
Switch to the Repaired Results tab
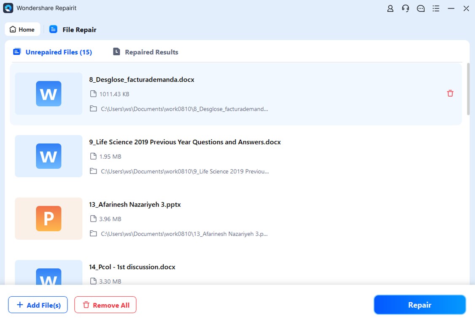pos(145,51)
